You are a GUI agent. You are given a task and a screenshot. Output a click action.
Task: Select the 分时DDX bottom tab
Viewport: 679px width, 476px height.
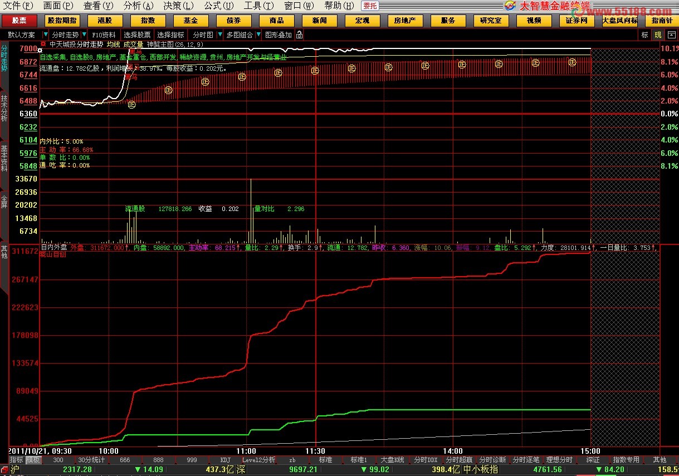coord(426,460)
